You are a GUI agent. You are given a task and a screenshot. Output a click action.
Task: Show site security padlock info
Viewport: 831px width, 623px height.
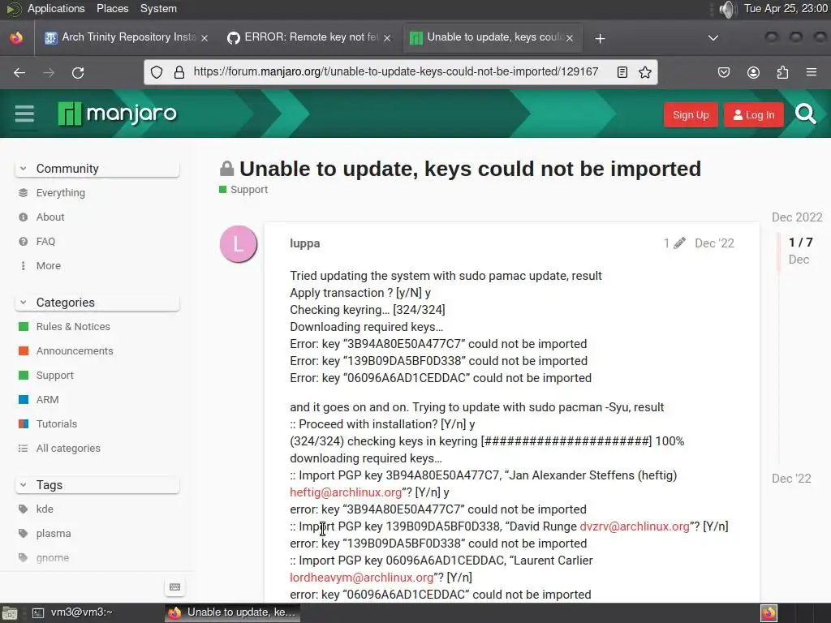[179, 72]
